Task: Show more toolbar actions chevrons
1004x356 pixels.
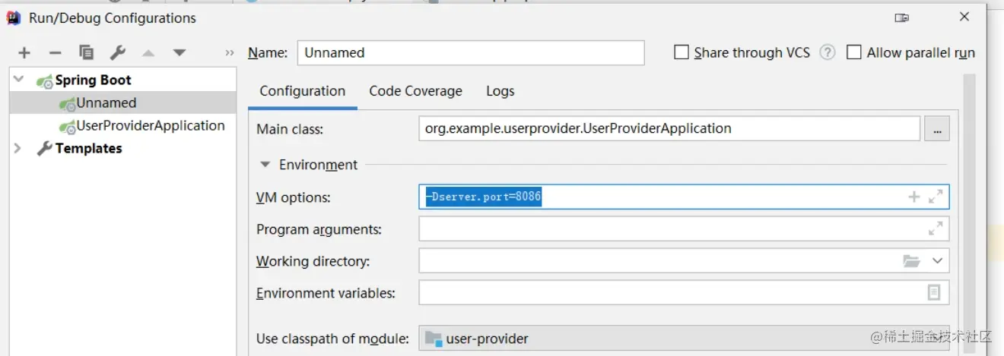Action: 230,53
